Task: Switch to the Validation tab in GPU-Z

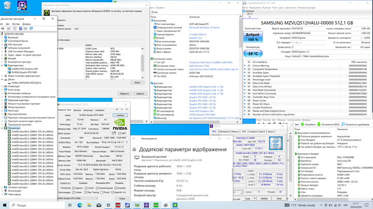Action: [x=99, y=110]
